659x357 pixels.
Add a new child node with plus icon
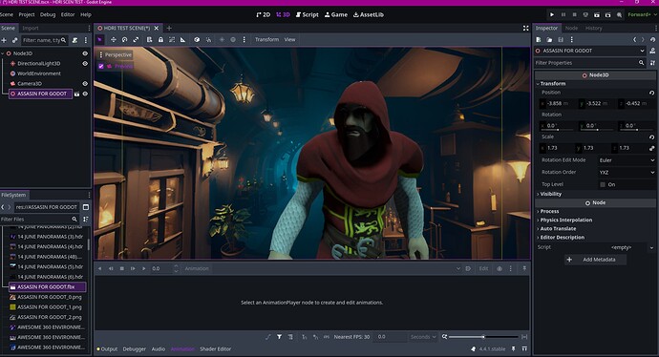4,40
